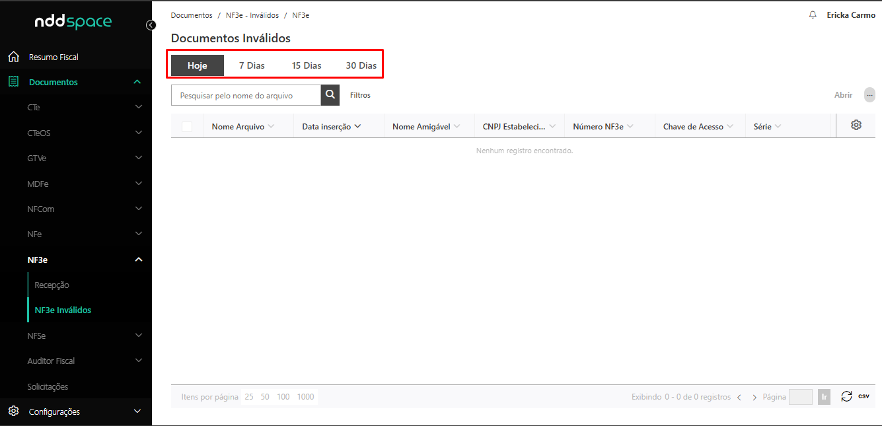This screenshot has height=426, width=882.
Task: Open Recepção under NF3e
Action: click(x=52, y=285)
